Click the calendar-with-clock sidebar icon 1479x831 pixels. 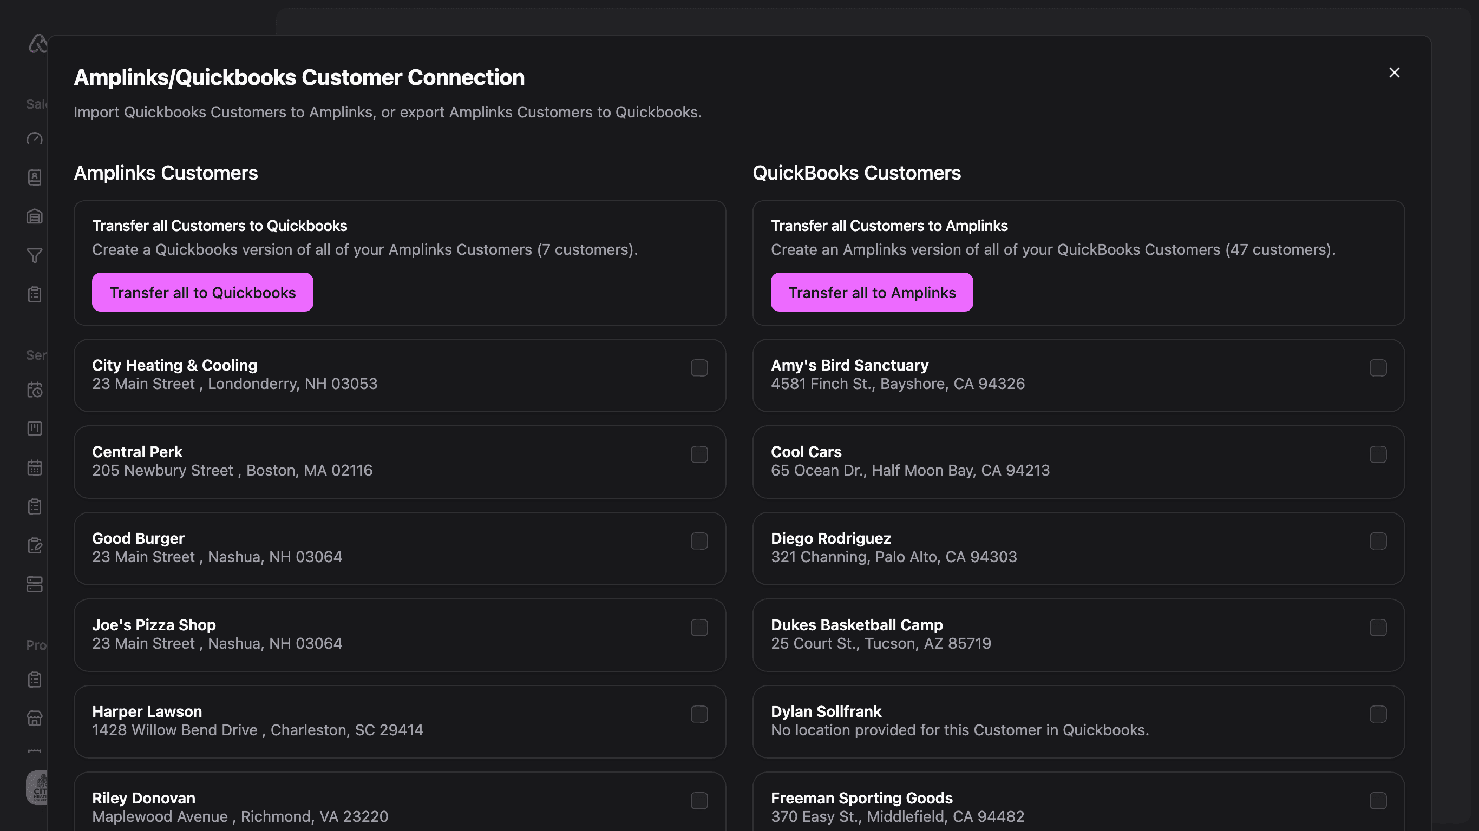coord(35,390)
